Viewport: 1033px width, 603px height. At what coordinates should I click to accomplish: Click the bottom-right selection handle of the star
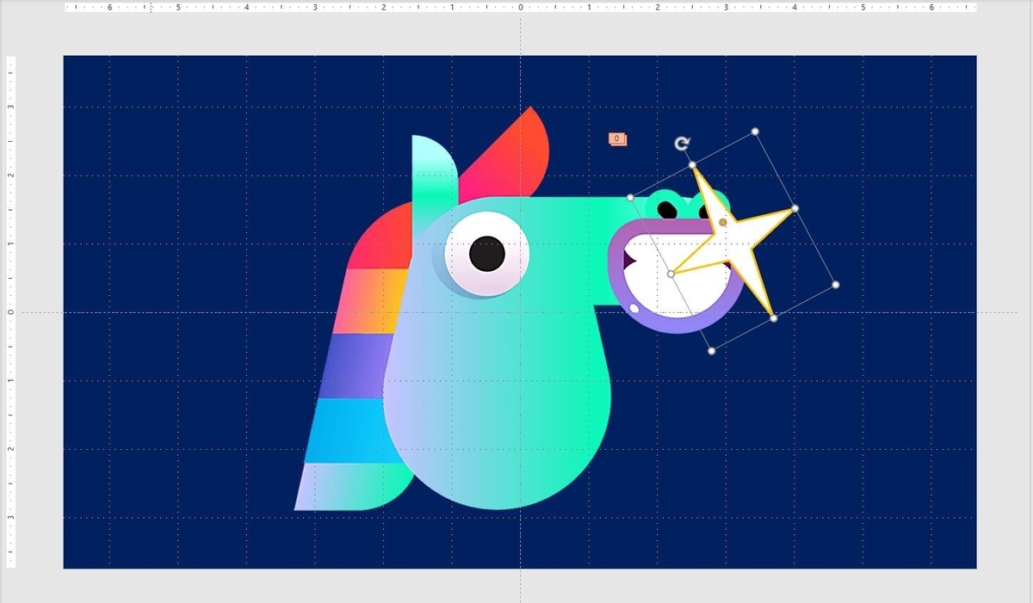point(834,283)
